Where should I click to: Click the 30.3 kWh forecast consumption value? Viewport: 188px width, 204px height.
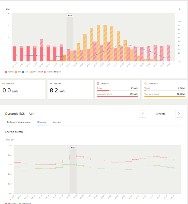point(134,94)
